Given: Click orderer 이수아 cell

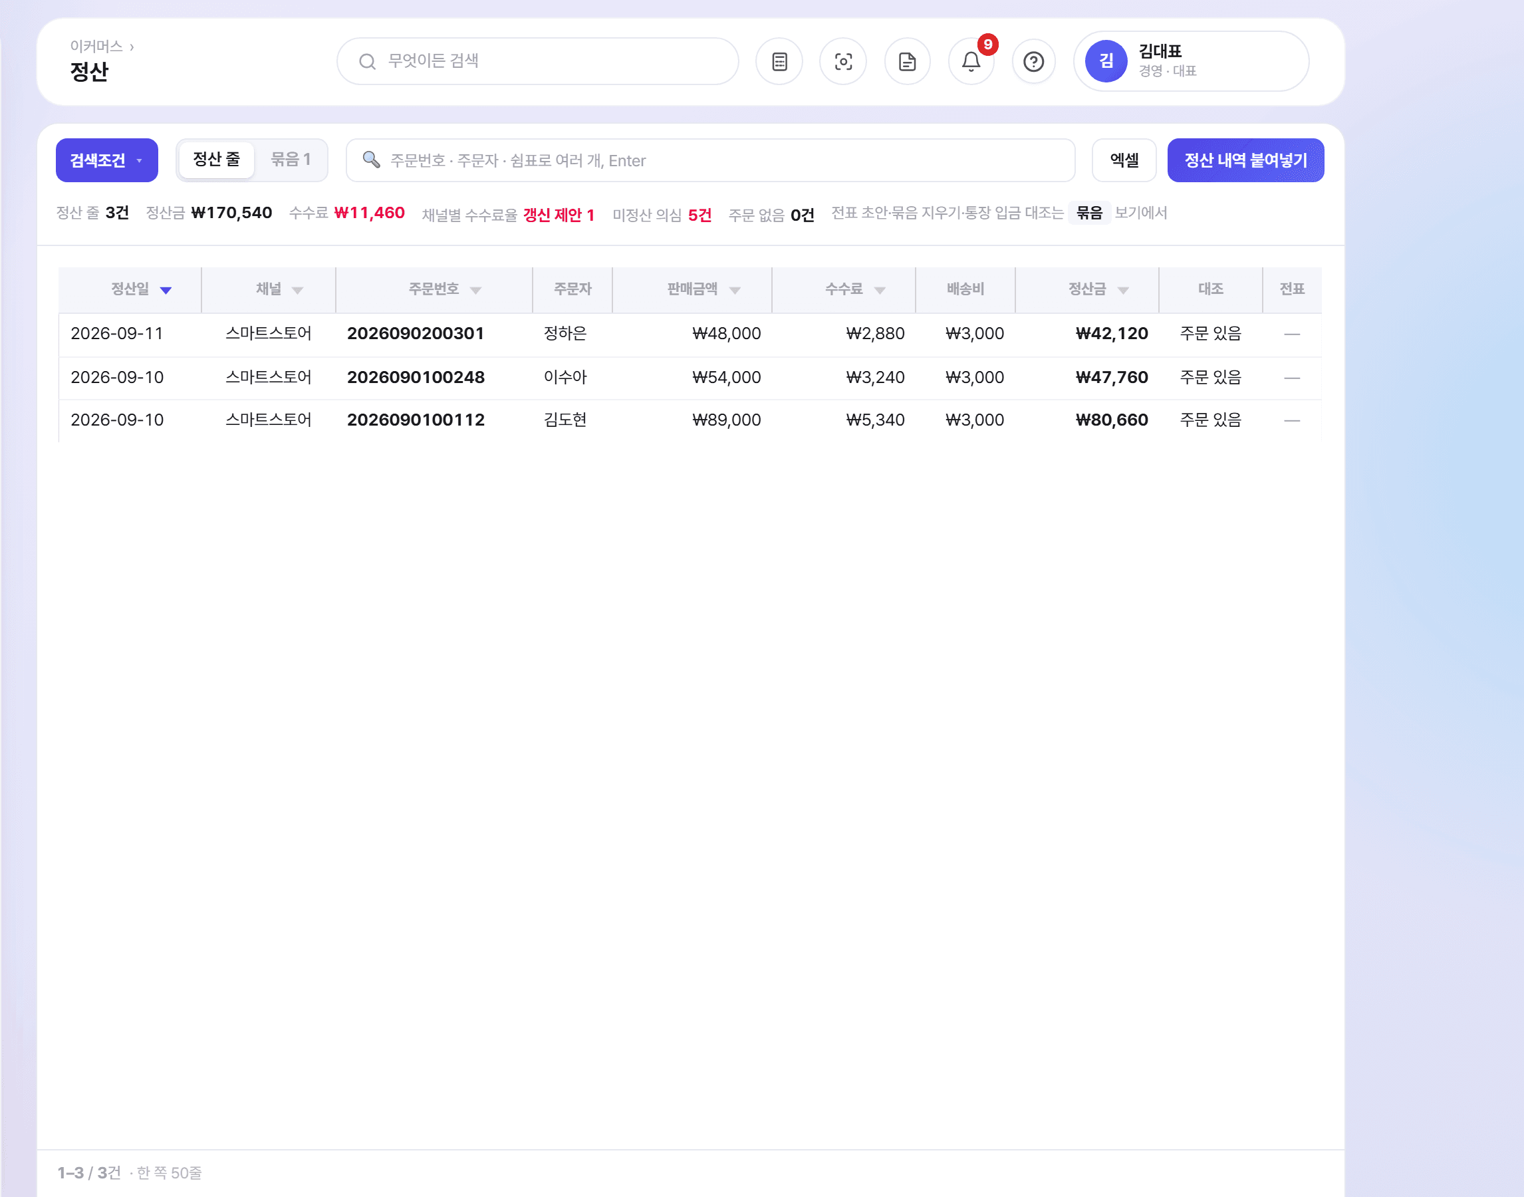Looking at the screenshot, I should tap(565, 377).
